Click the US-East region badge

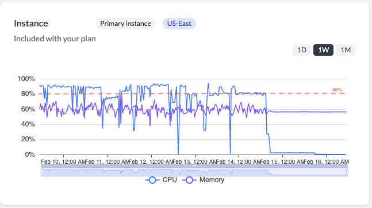coord(179,24)
